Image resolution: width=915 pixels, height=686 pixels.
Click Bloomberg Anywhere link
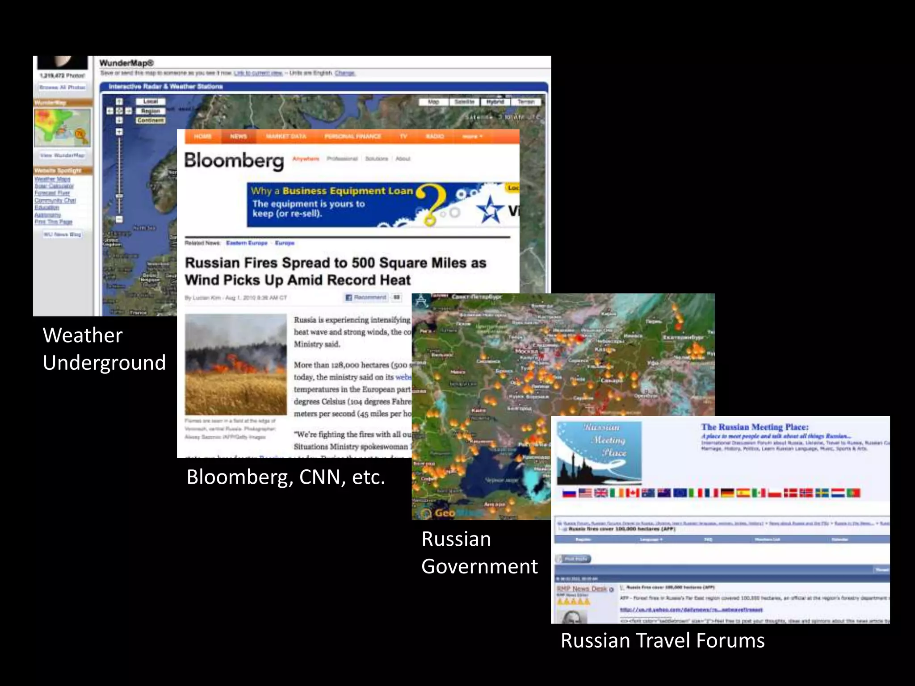click(x=306, y=159)
